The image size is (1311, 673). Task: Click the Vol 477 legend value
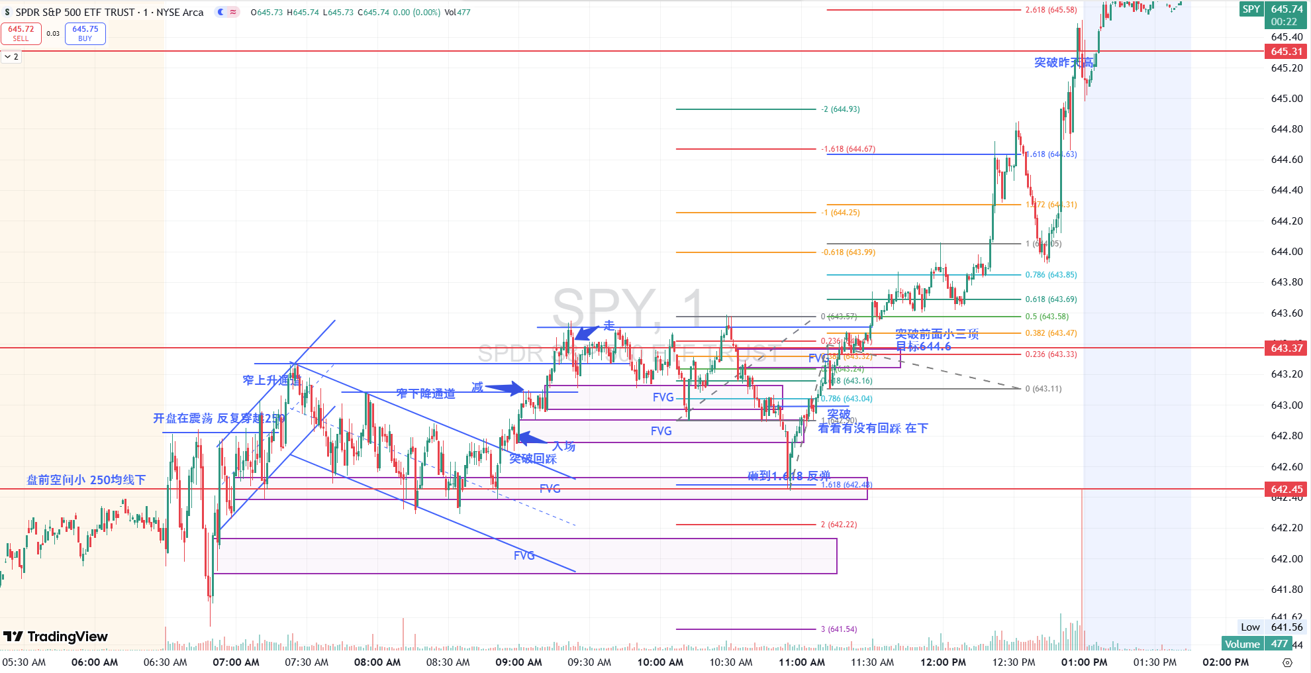pyautogui.click(x=458, y=13)
